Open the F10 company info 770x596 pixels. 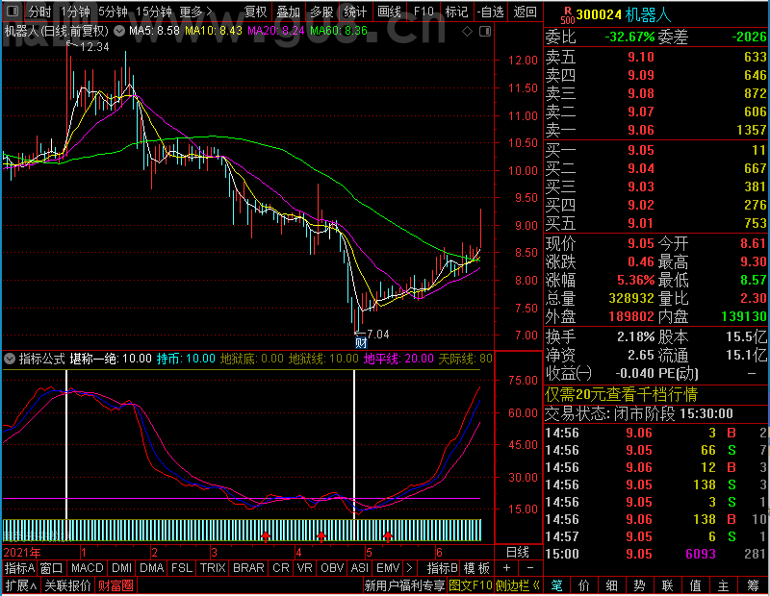pyautogui.click(x=423, y=12)
